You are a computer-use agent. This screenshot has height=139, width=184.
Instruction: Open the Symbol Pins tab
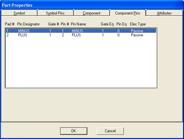[55, 13]
